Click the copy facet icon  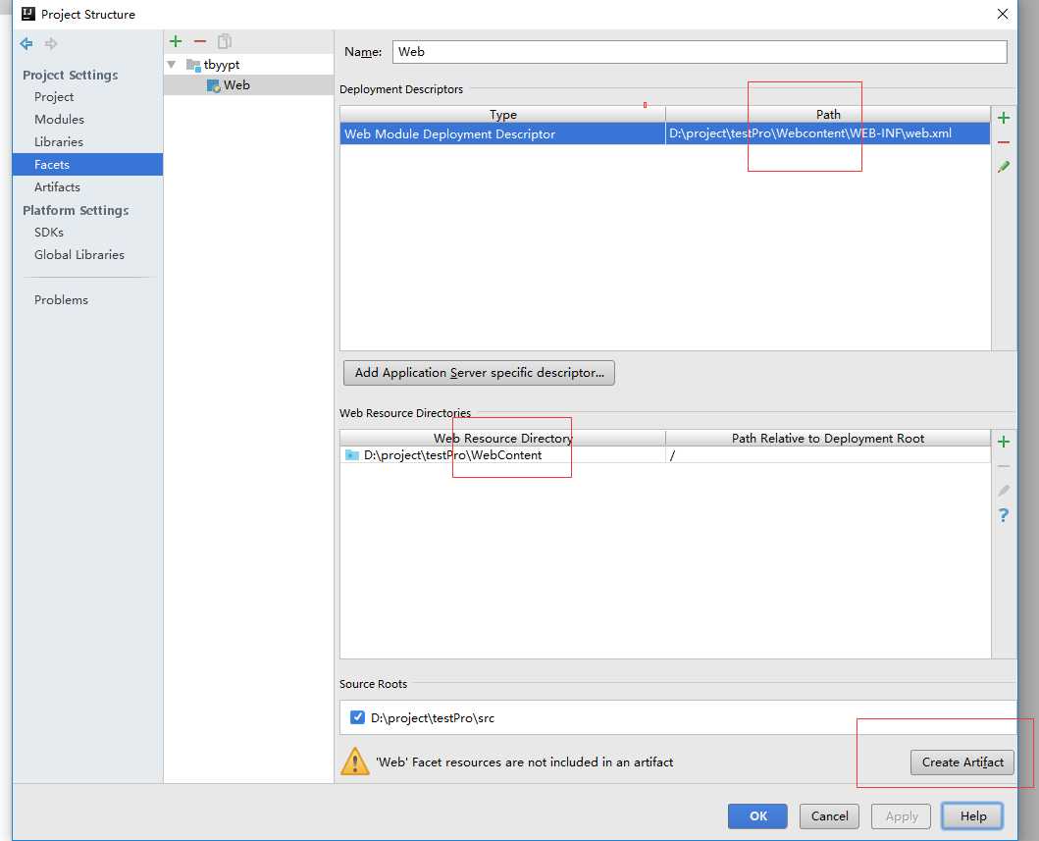[x=225, y=41]
